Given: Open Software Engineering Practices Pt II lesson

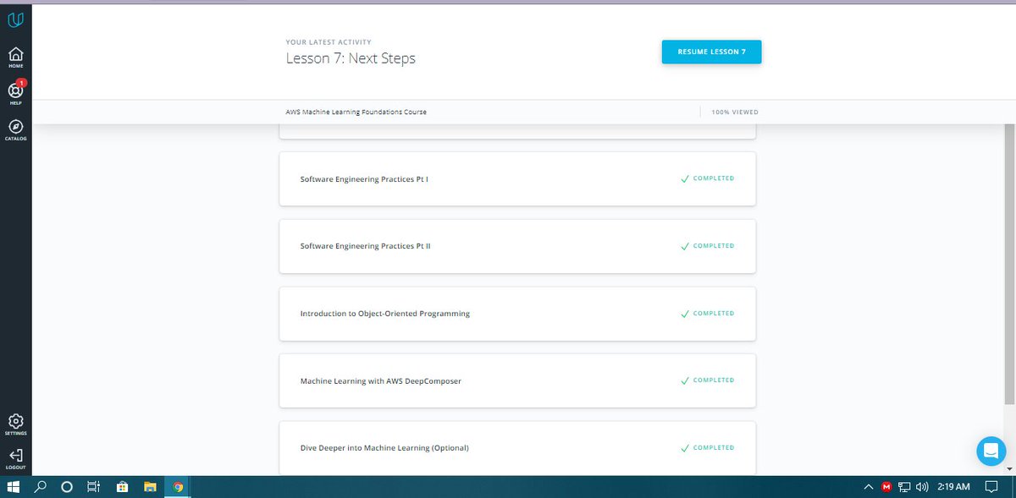Looking at the screenshot, I should coord(517,246).
